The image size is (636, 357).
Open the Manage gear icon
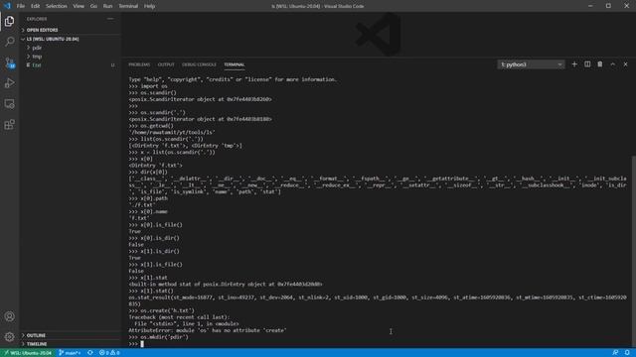(x=9, y=337)
